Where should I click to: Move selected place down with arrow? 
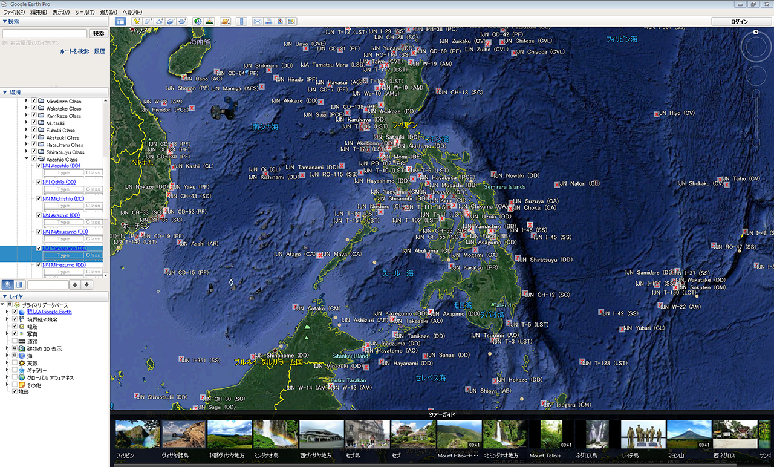point(87,284)
